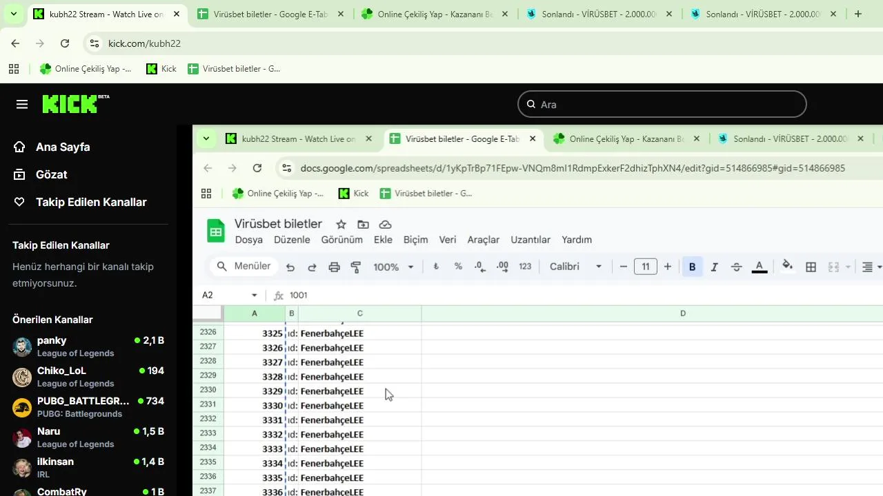Open the panky channel in recommended list
The image size is (883, 496).
coord(88,347)
